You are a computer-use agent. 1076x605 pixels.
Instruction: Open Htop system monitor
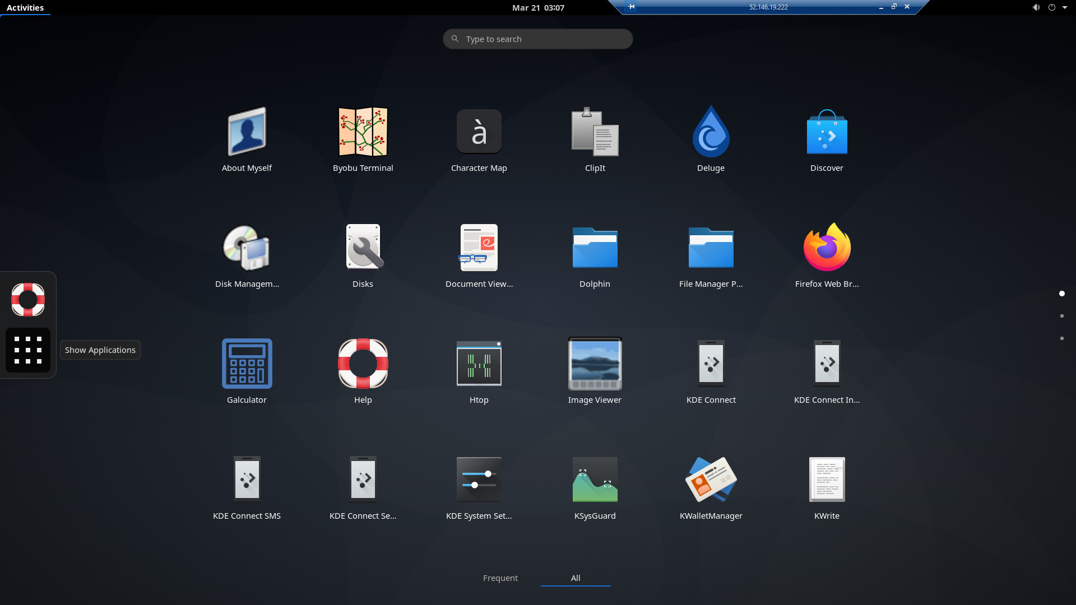pyautogui.click(x=479, y=364)
